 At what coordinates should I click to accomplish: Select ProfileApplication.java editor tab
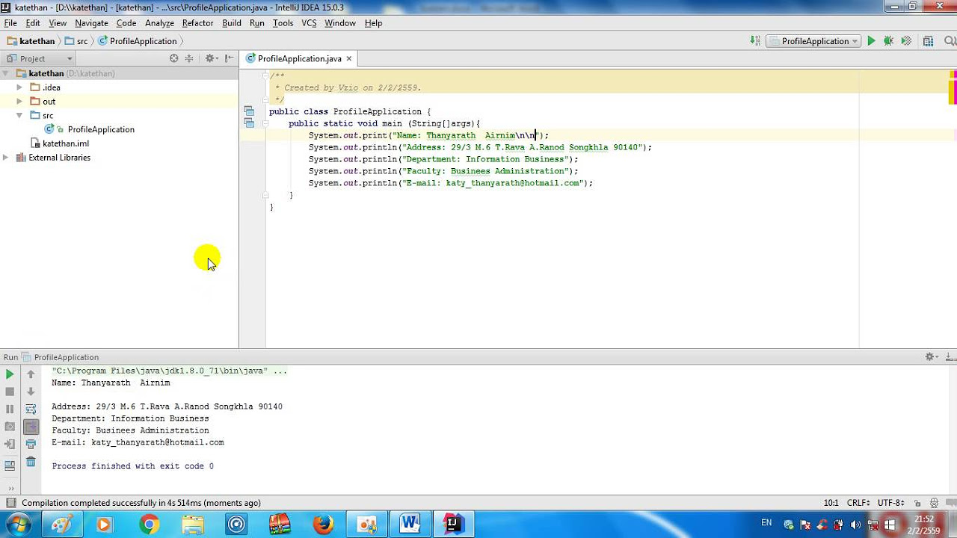[x=299, y=58]
